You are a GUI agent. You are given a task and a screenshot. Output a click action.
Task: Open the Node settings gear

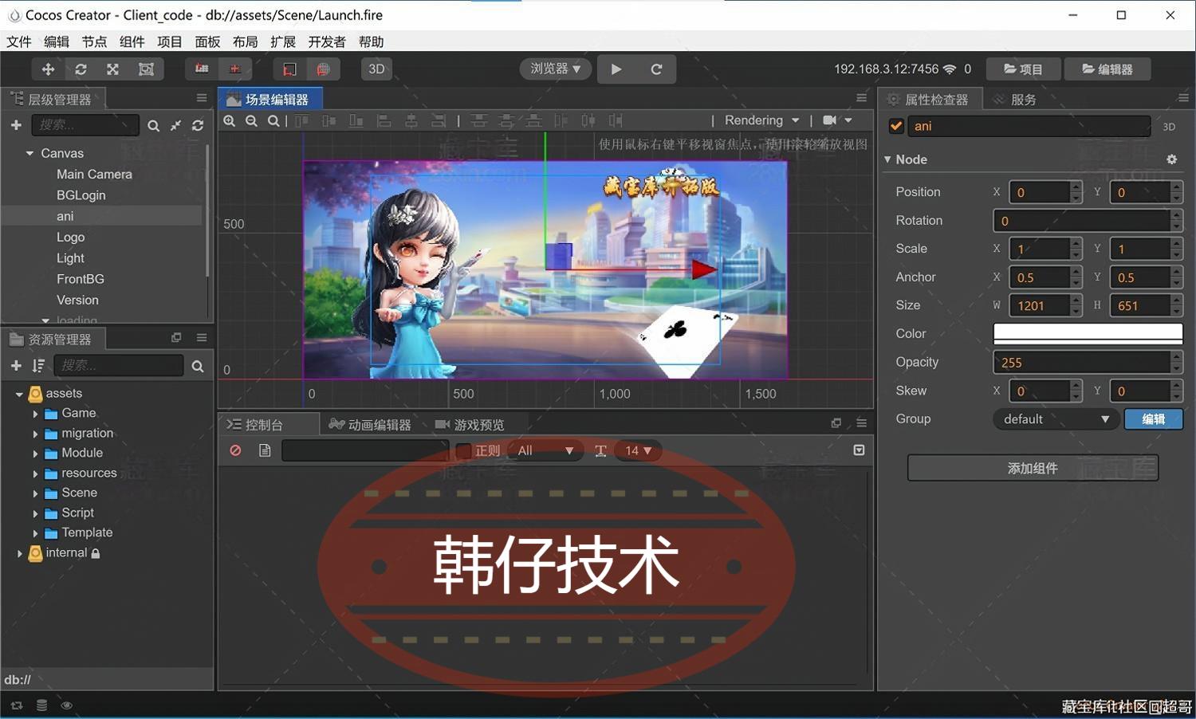pyautogui.click(x=1171, y=159)
